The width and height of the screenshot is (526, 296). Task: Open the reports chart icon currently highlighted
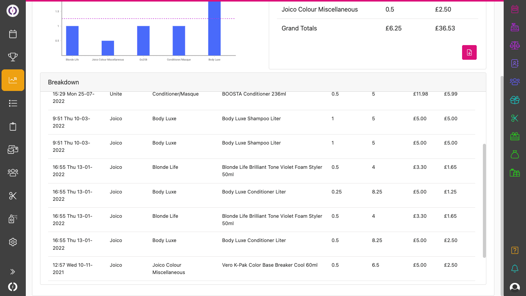click(13, 80)
